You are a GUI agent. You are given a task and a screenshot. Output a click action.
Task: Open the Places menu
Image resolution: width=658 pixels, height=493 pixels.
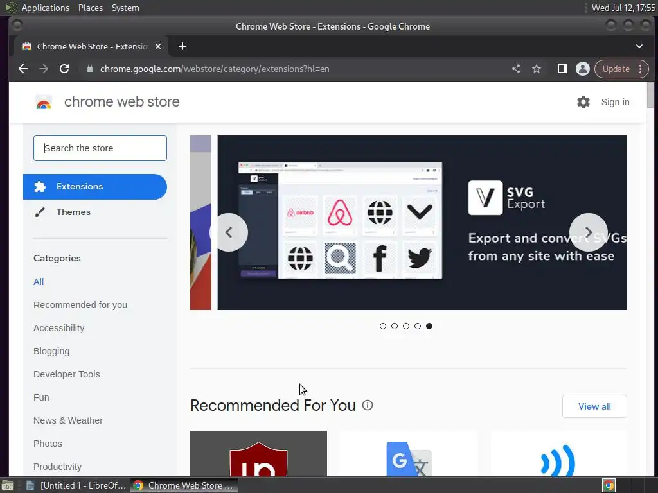(x=90, y=8)
